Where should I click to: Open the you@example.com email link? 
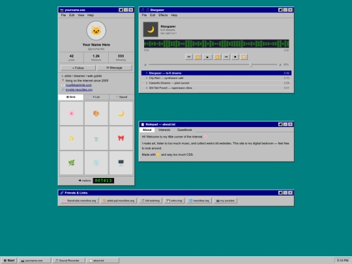(79, 85)
